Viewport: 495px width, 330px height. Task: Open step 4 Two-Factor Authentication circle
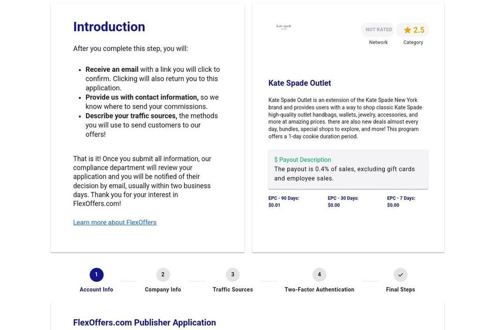[x=319, y=275]
